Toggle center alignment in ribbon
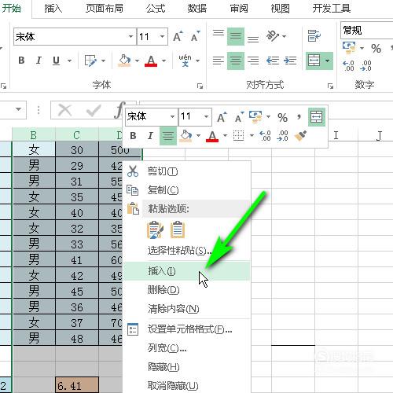 point(236,61)
